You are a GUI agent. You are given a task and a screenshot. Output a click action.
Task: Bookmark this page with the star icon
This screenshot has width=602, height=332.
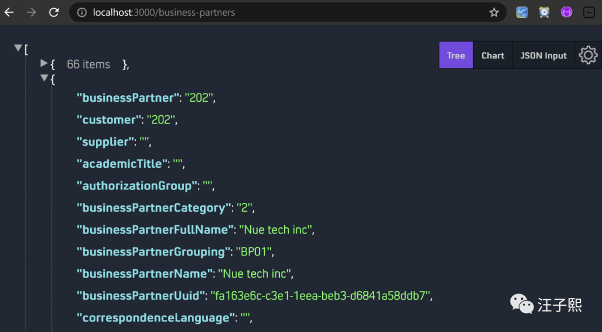pos(494,12)
